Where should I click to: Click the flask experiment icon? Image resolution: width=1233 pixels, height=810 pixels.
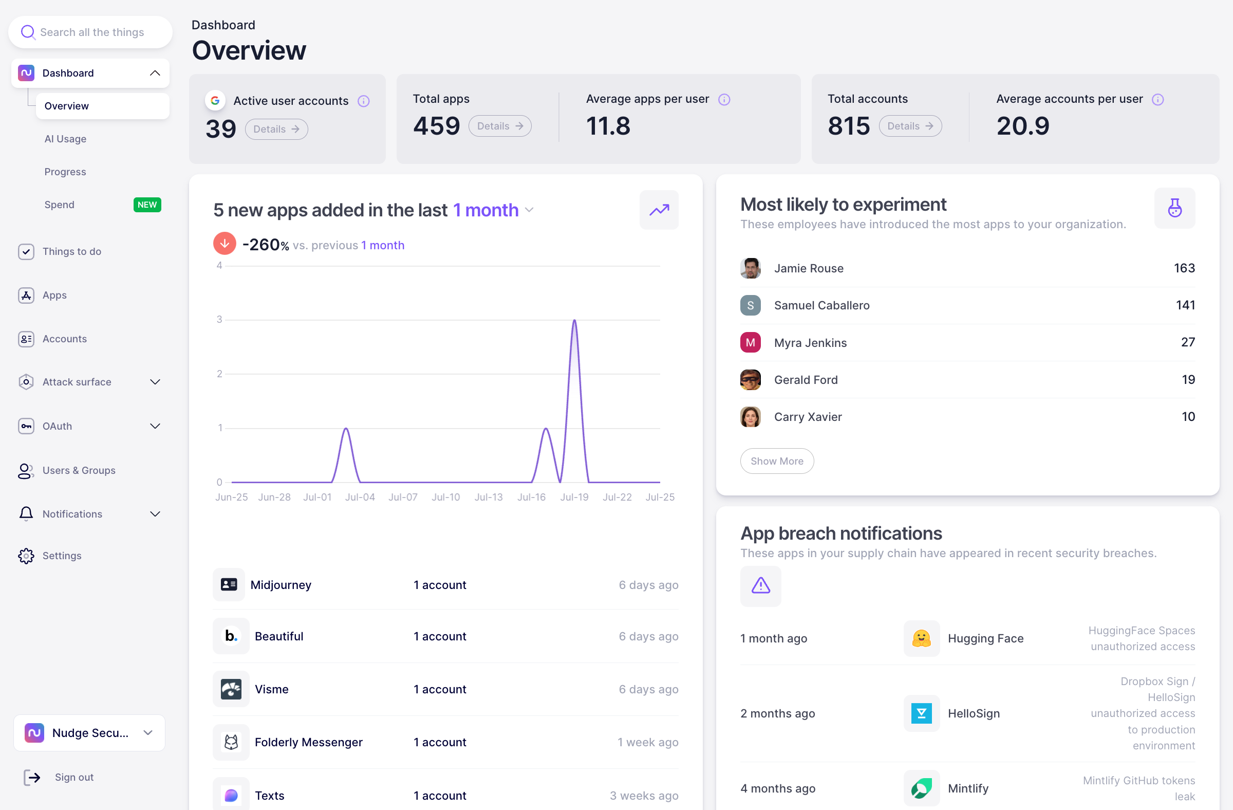tap(1174, 208)
